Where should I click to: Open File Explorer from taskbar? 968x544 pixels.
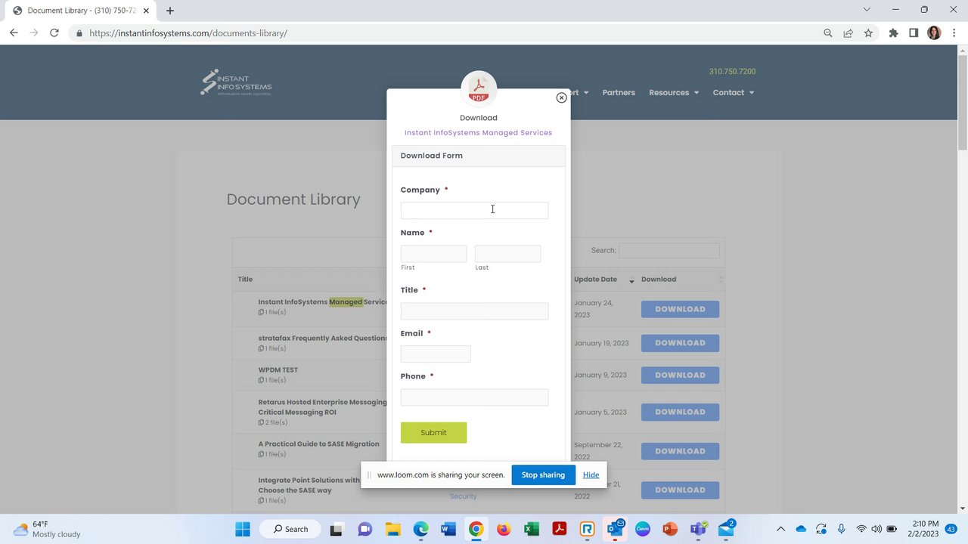coord(393,529)
